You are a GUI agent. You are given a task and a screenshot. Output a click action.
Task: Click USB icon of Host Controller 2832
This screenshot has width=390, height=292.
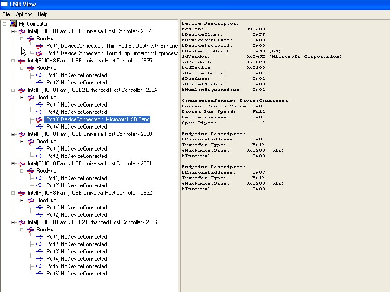[x=22, y=193]
